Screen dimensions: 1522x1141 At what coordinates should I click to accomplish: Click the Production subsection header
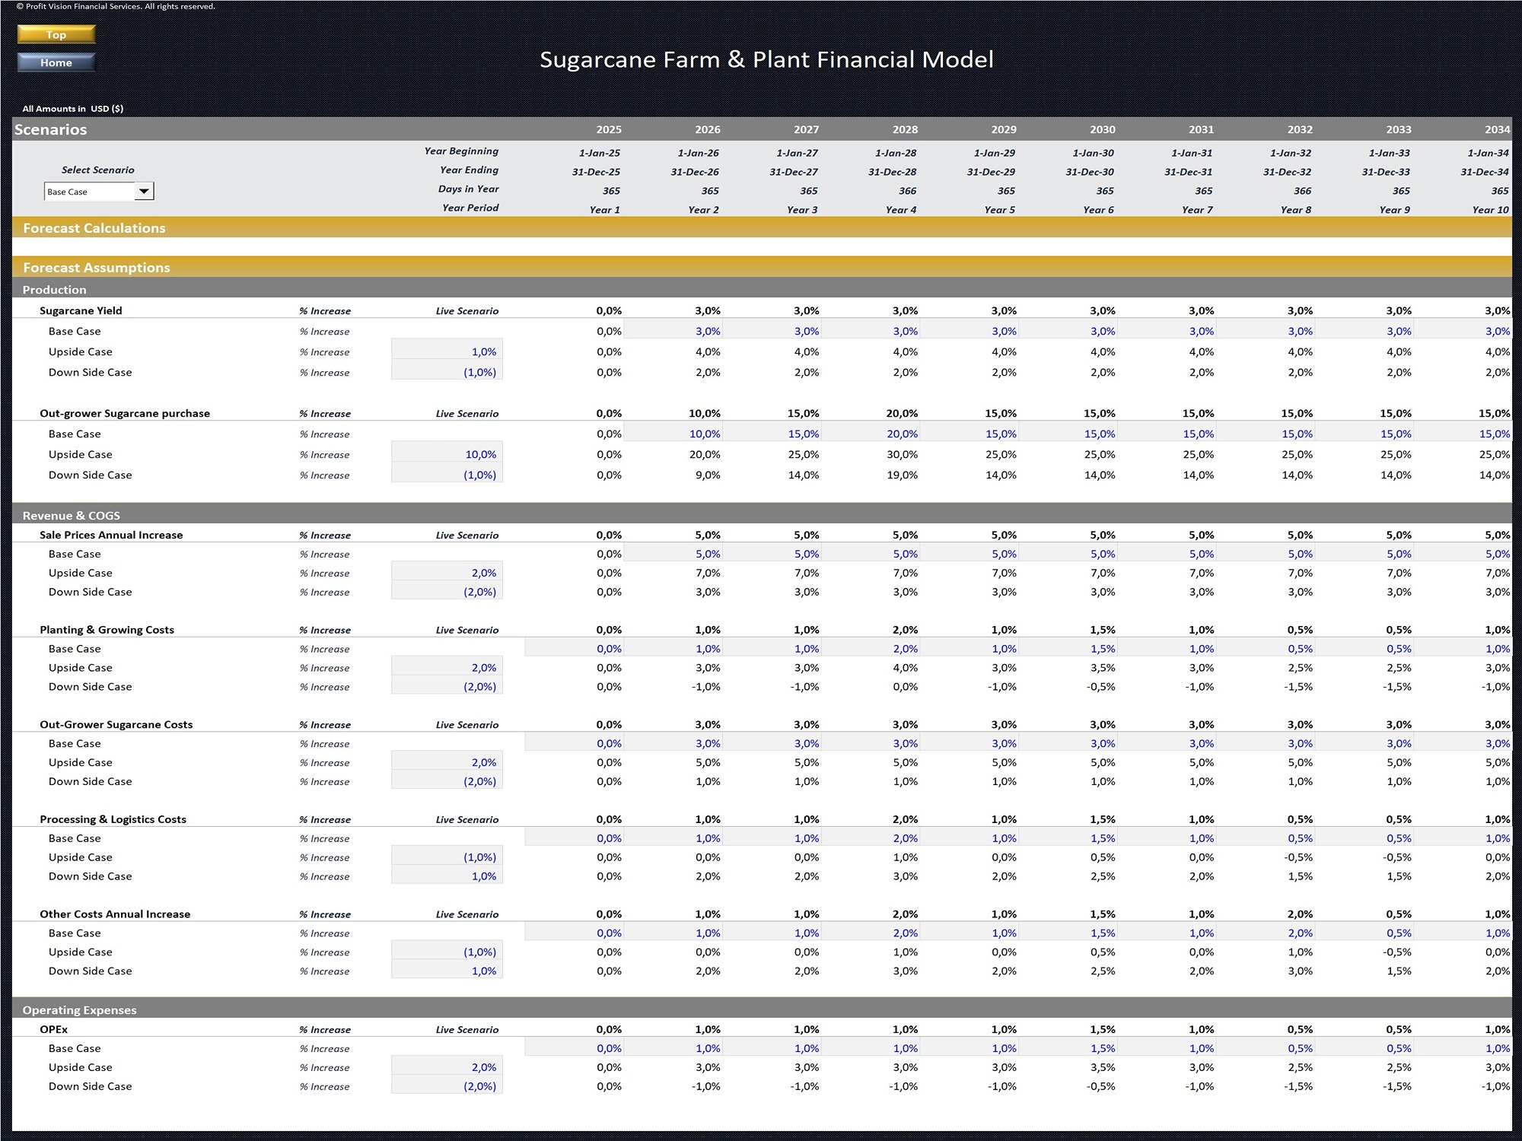(762, 289)
